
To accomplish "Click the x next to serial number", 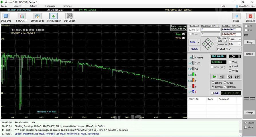I will click(x=73, y=10).
